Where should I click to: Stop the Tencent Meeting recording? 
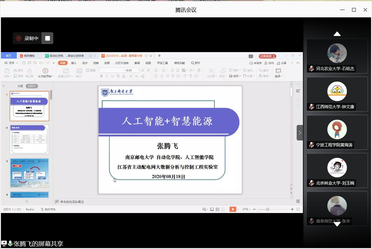pos(47,38)
